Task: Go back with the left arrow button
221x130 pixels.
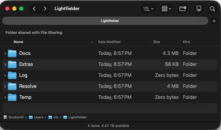Action: click(34, 9)
